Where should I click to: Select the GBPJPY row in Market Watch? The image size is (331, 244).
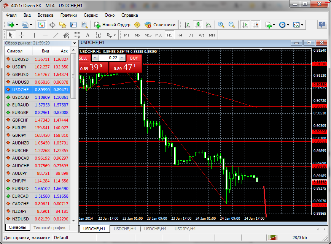click(x=37, y=135)
